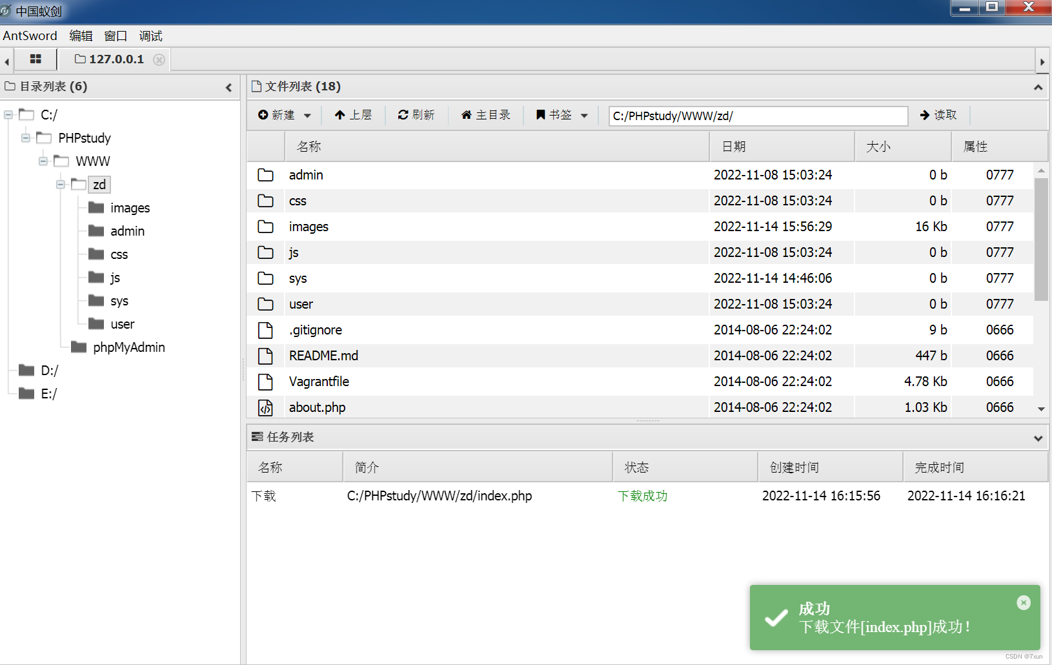Click the 简介 column header in task list

click(x=478, y=467)
